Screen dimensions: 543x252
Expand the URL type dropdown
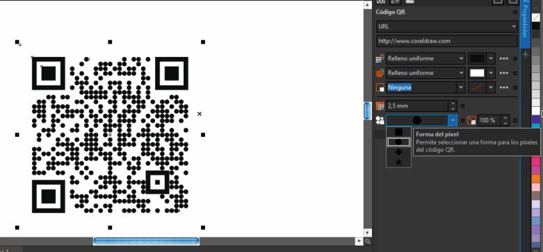pyautogui.click(x=514, y=26)
